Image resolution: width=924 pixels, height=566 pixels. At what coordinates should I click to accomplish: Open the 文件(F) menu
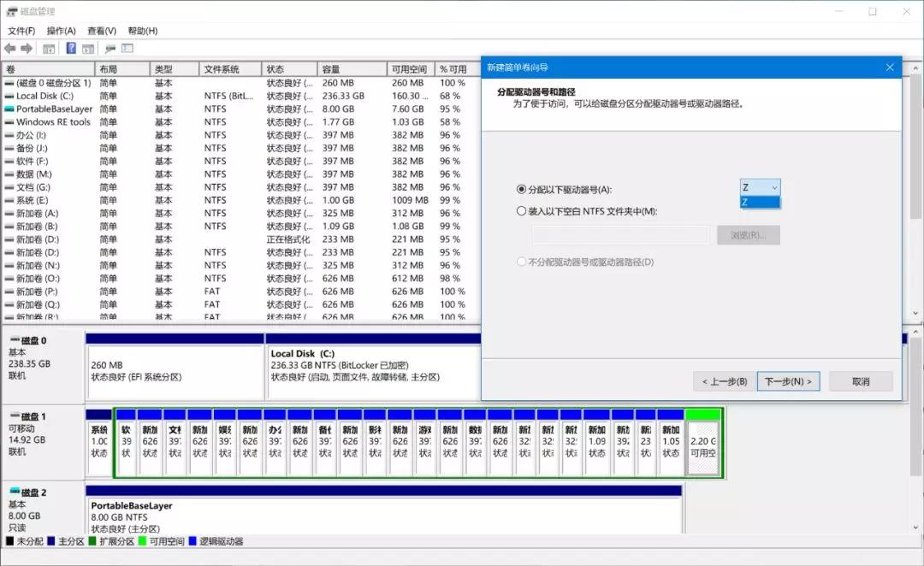pyautogui.click(x=21, y=31)
